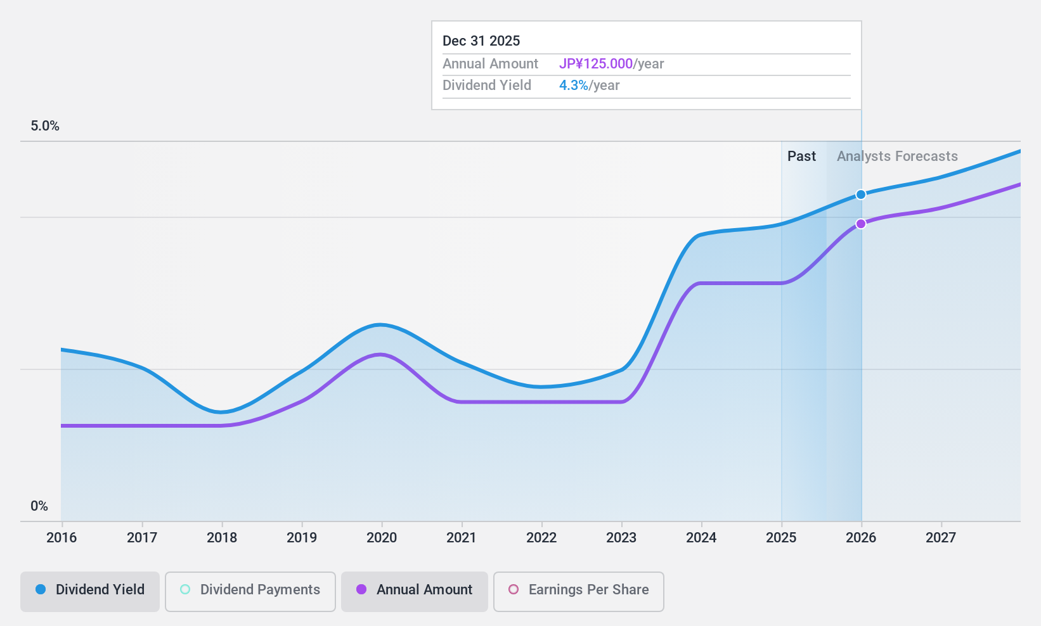Click the 2016 x-axis label
This screenshot has height=626, width=1041.
(x=61, y=538)
